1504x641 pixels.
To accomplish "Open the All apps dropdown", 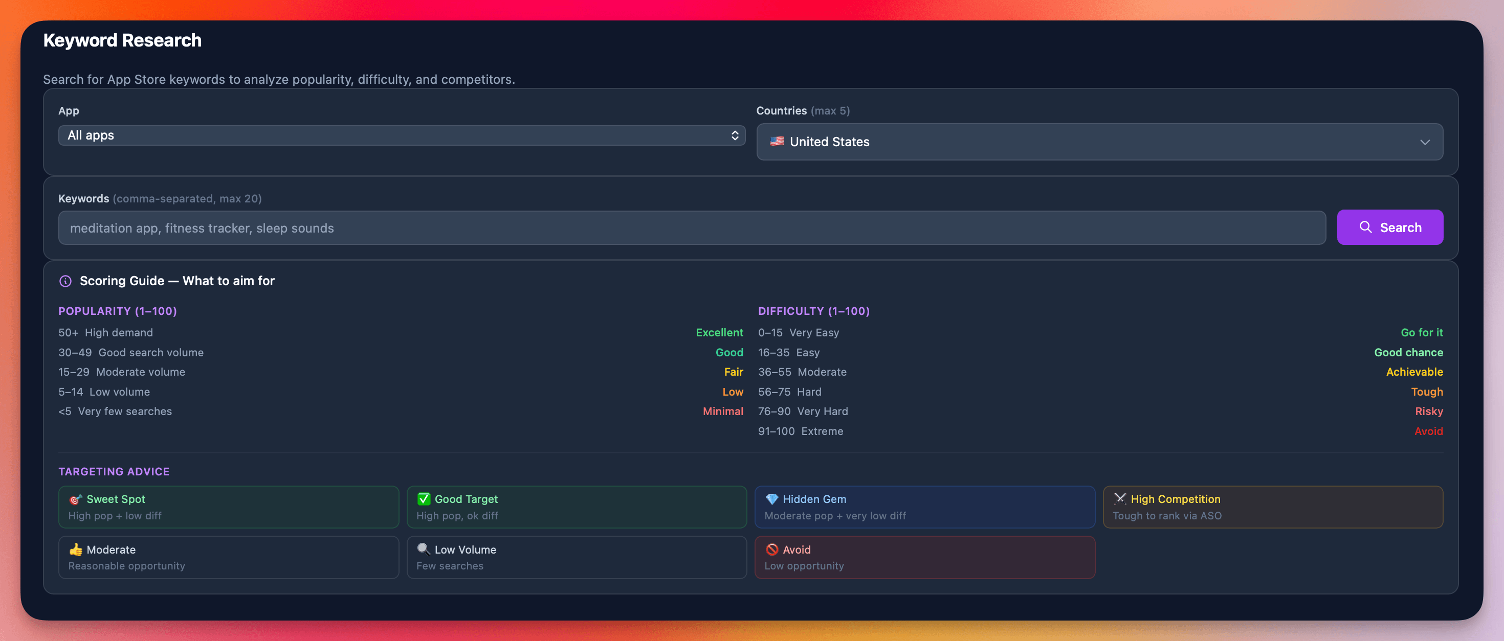I will coord(402,135).
